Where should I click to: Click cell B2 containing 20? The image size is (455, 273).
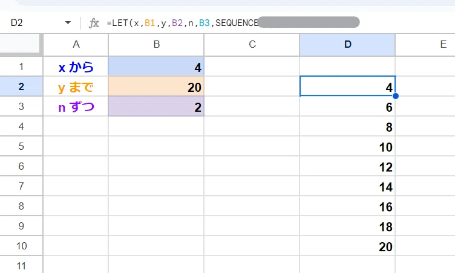pyautogui.click(x=156, y=86)
